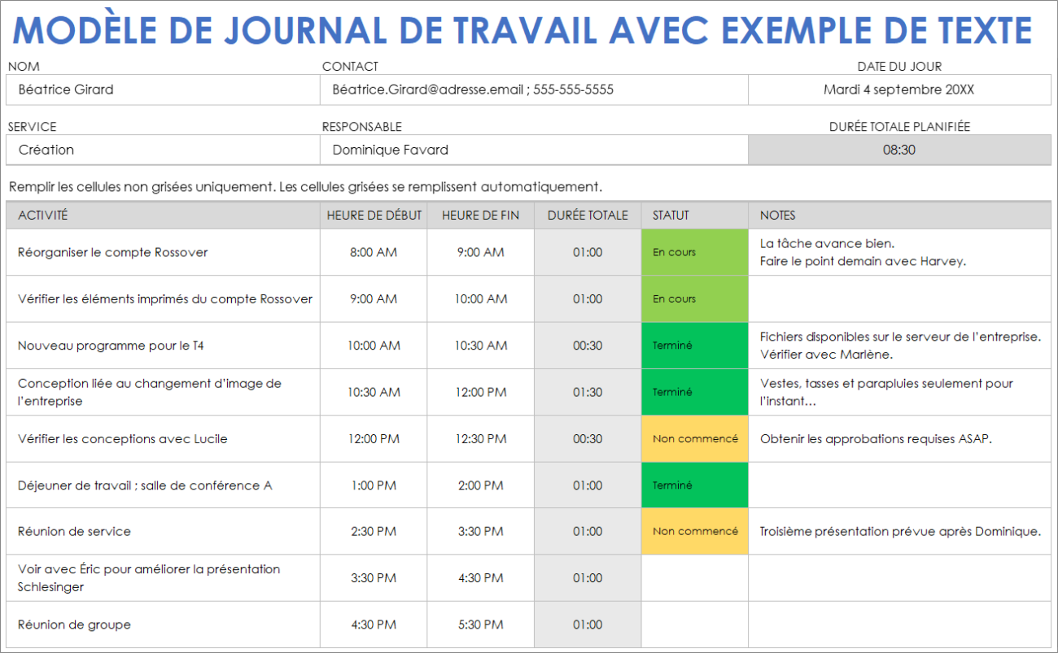Select the activity Déjeuner de travail ; salle de conférence A

click(163, 485)
